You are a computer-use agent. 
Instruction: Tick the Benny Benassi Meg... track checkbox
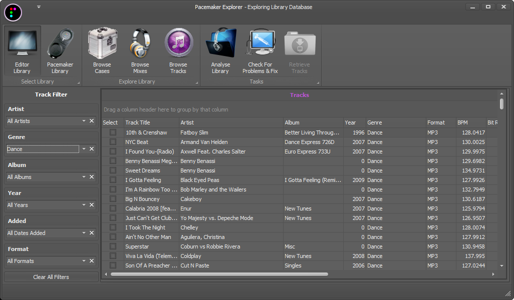tap(113, 161)
